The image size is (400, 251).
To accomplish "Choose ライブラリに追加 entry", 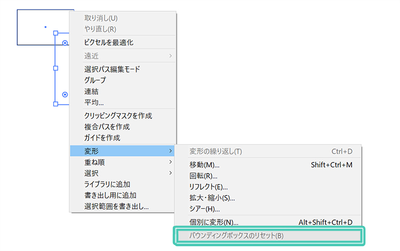I will (x=123, y=184).
